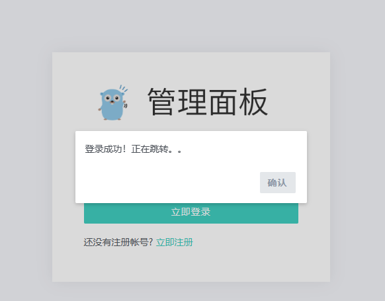The image size is (385, 301).
Task: Click the blue motion lines above the Gopher
Action: point(123,89)
